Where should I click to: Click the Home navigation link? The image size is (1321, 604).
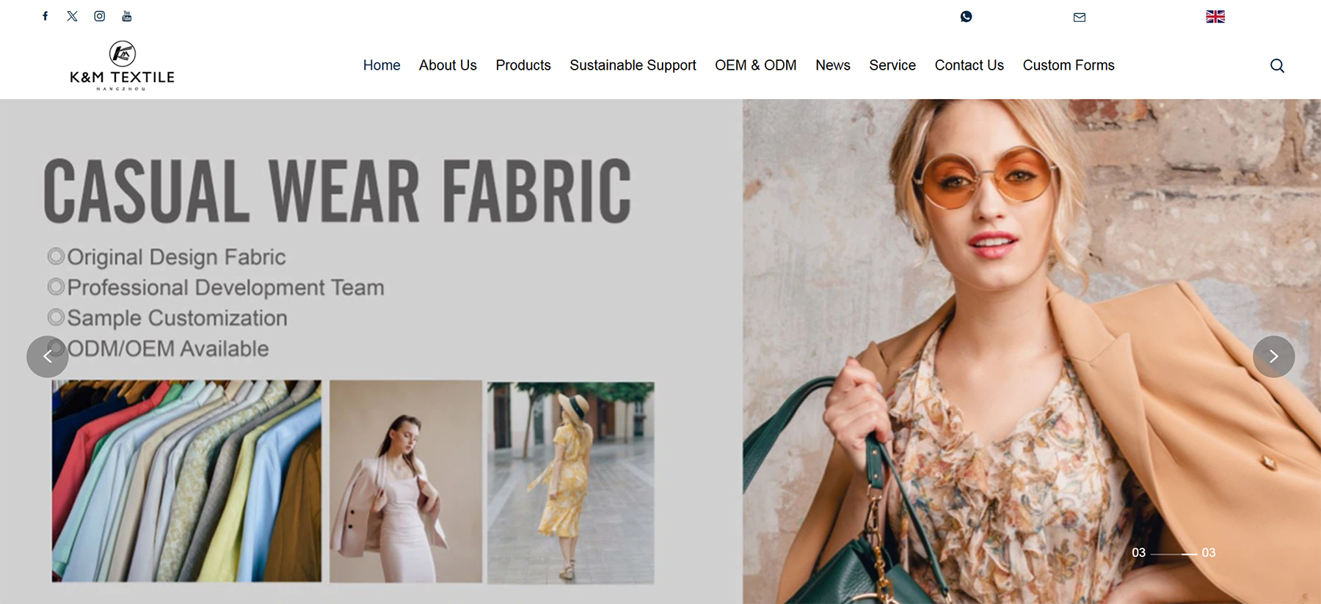click(x=382, y=65)
